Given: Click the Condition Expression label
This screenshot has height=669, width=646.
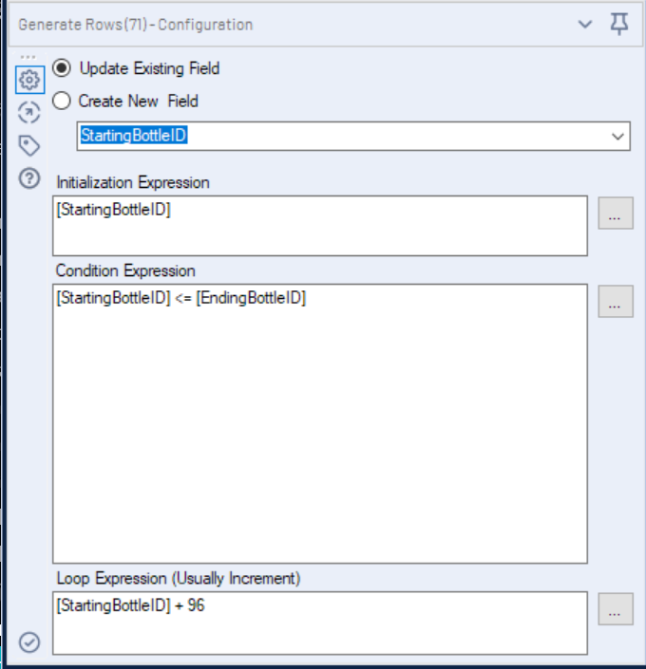Looking at the screenshot, I should pyautogui.click(x=125, y=271).
